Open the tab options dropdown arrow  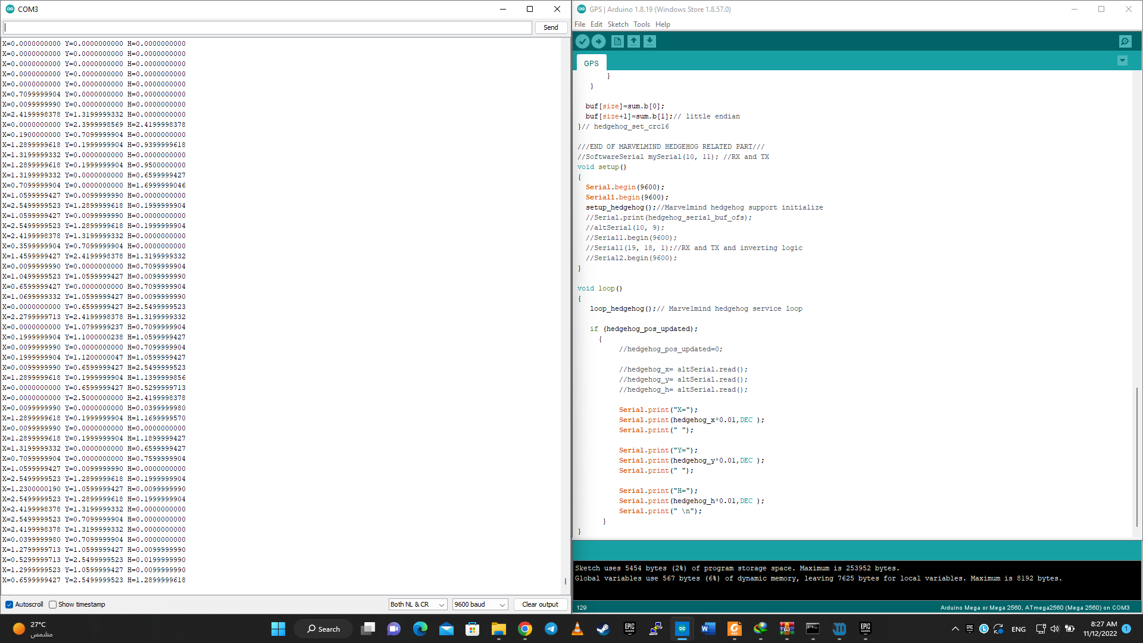(1122, 61)
